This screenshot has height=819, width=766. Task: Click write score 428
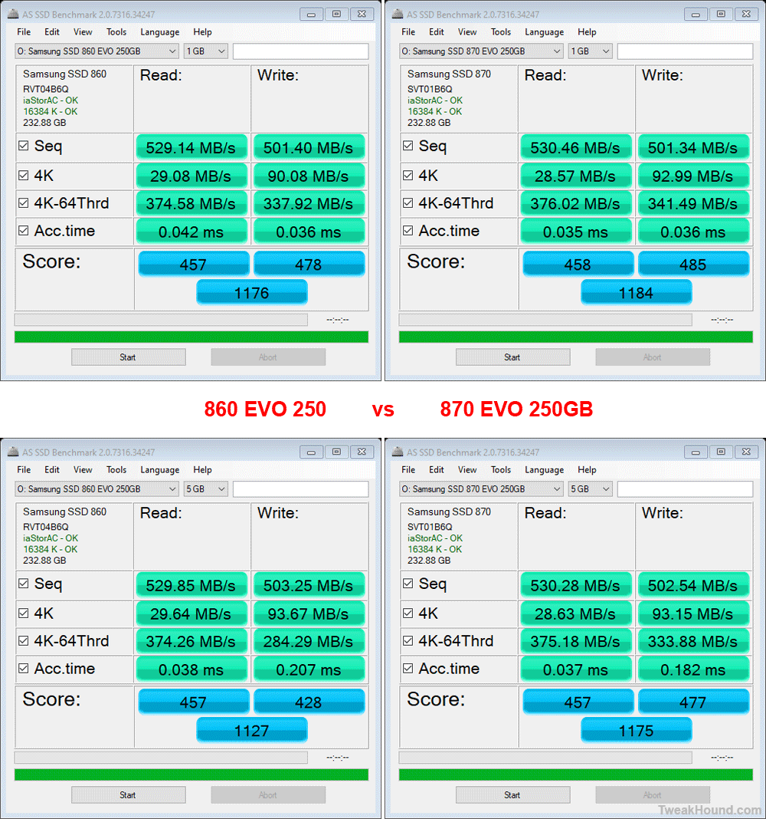click(309, 702)
